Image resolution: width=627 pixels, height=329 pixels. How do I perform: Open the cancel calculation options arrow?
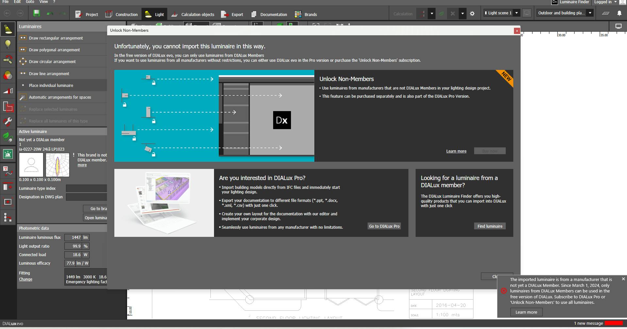pyautogui.click(x=462, y=14)
